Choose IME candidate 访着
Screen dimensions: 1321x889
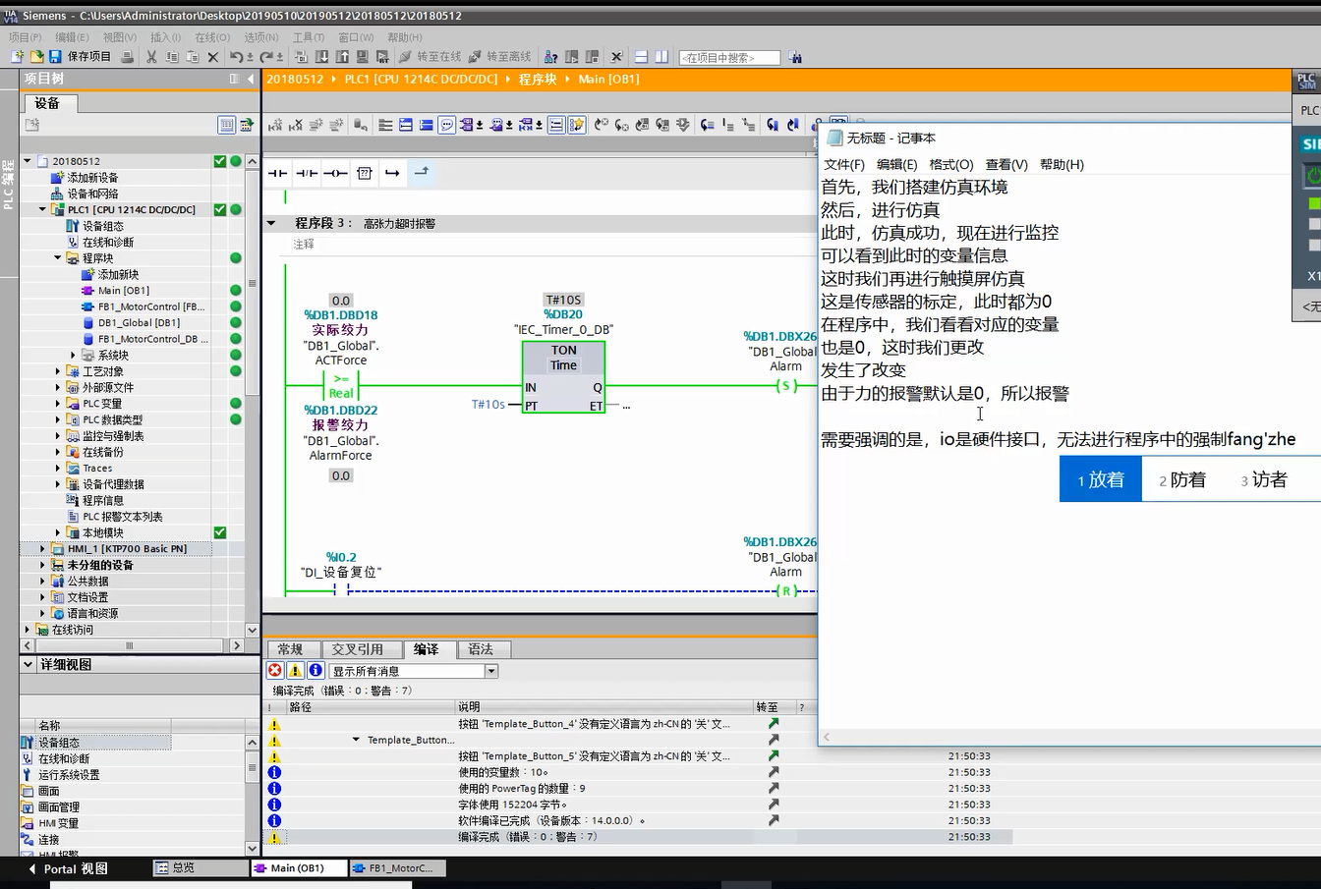1263,479
